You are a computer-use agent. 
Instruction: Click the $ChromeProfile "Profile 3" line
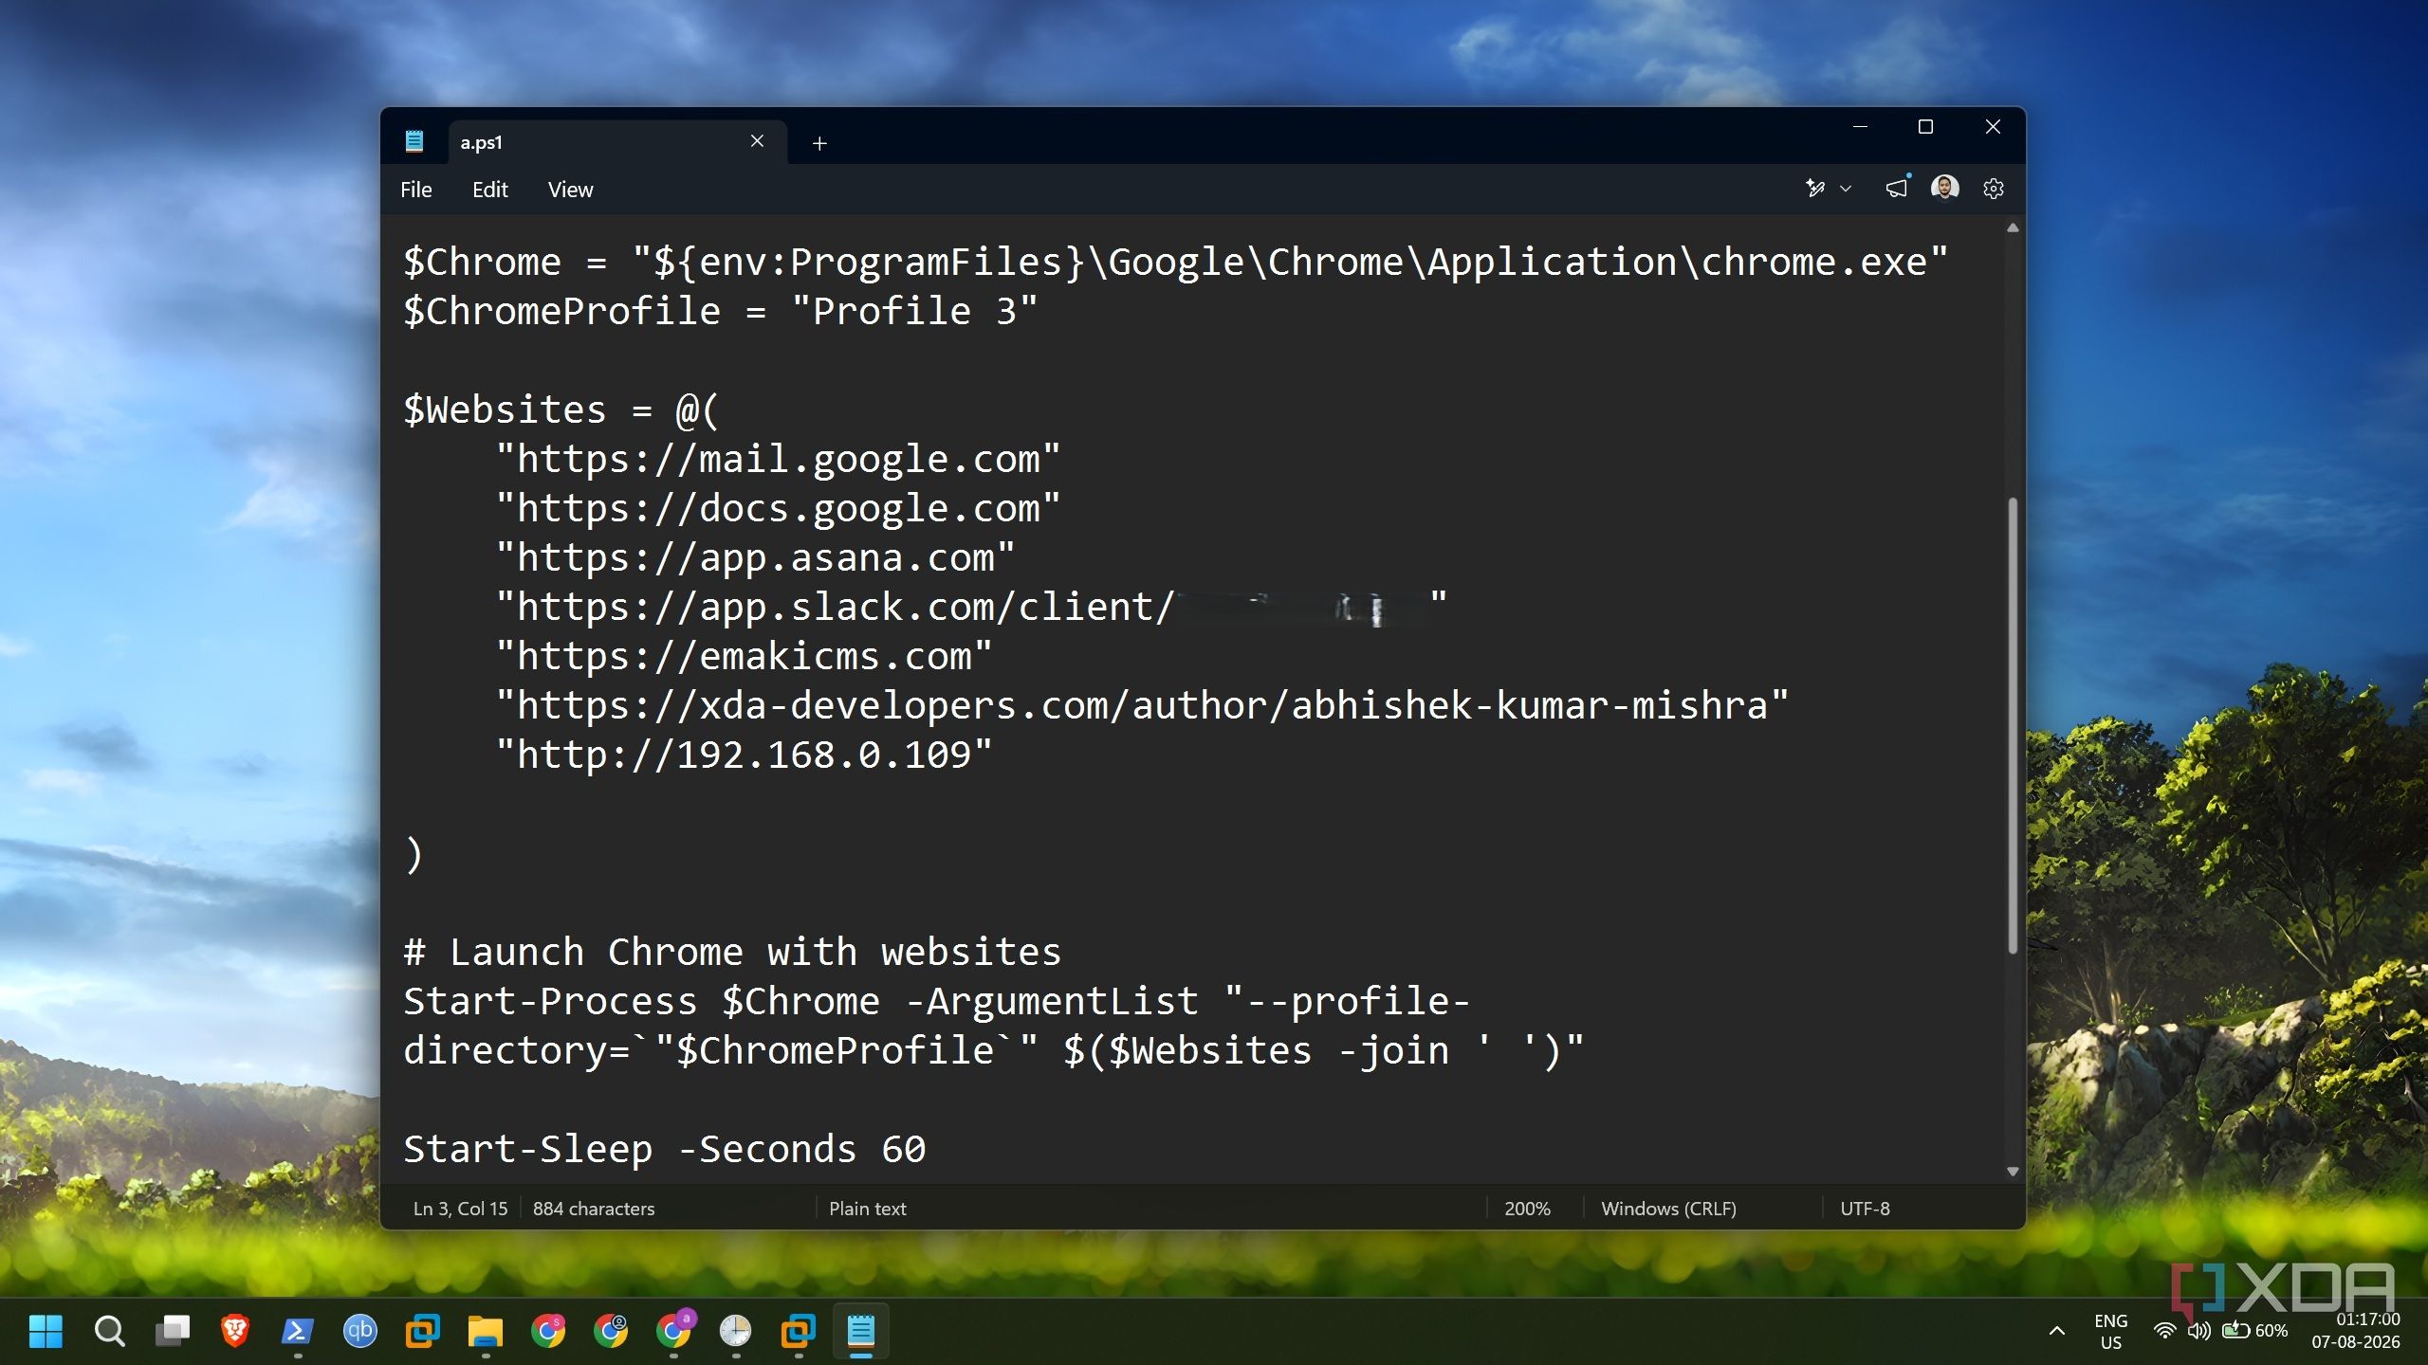coord(720,312)
